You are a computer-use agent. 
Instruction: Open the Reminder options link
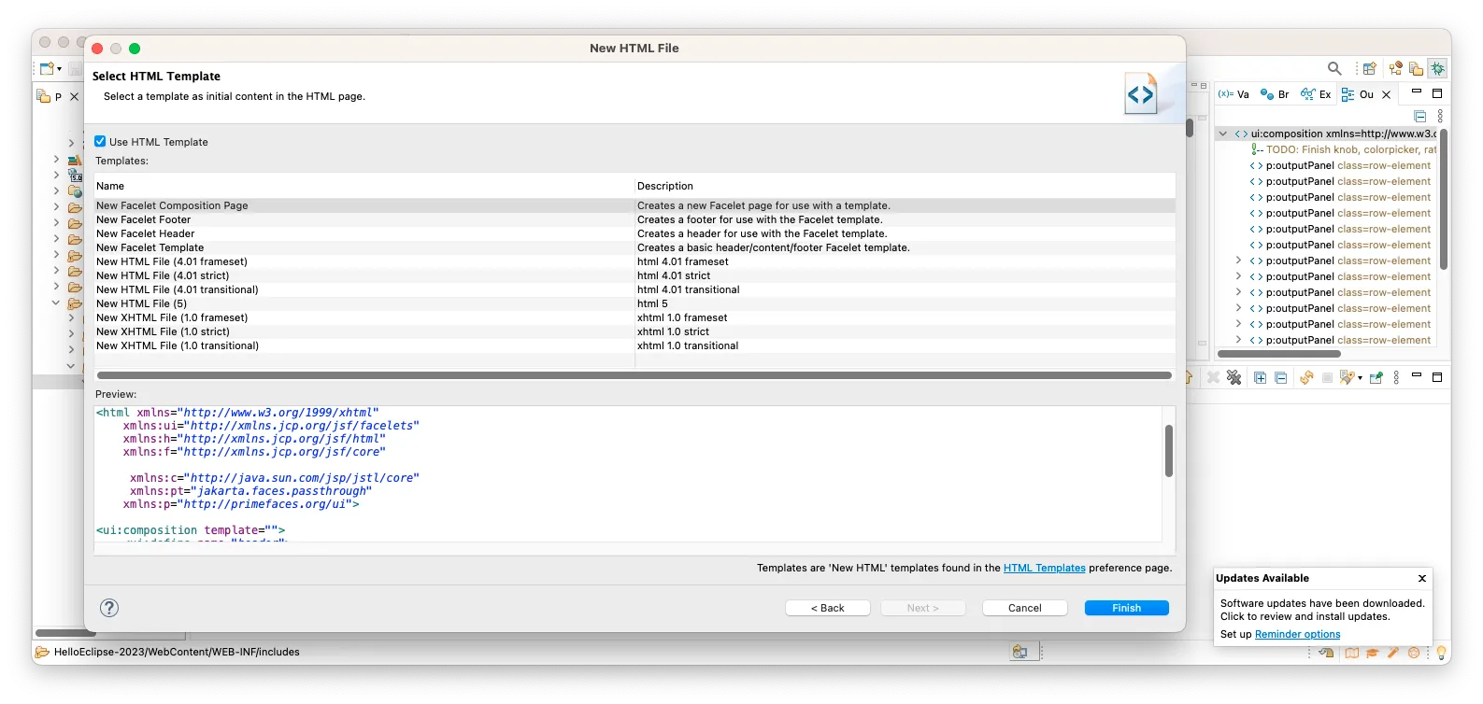(1297, 634)
